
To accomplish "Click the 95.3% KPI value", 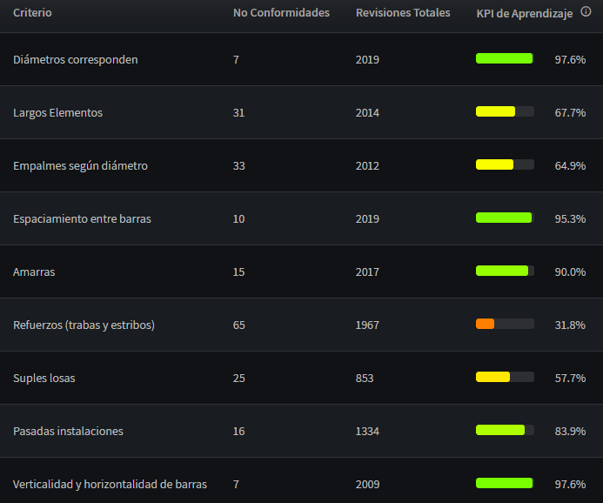I will (x=570, y=218).
